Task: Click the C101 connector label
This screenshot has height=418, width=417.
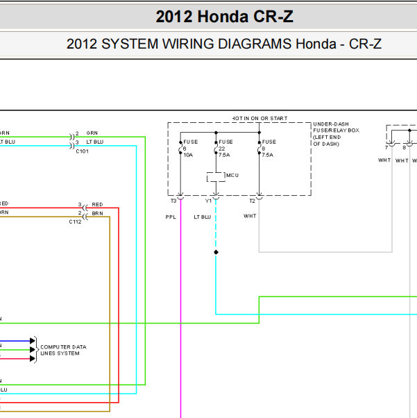Action: [x=82, y=151]
